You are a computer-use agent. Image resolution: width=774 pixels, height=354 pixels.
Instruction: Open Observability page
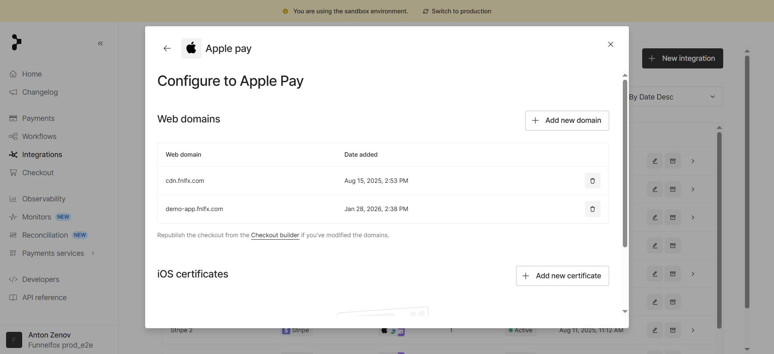point(44,199)
